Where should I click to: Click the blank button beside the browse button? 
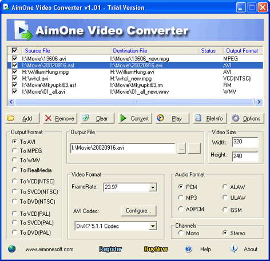(194, 148)
